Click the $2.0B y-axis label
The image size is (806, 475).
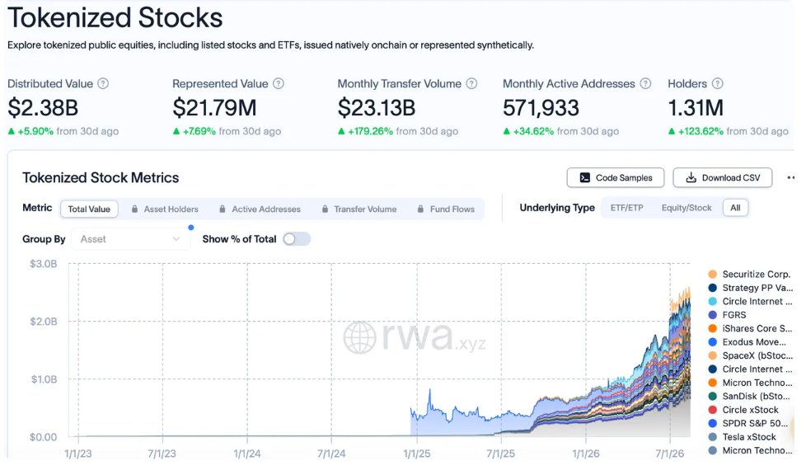coord(43,322)
